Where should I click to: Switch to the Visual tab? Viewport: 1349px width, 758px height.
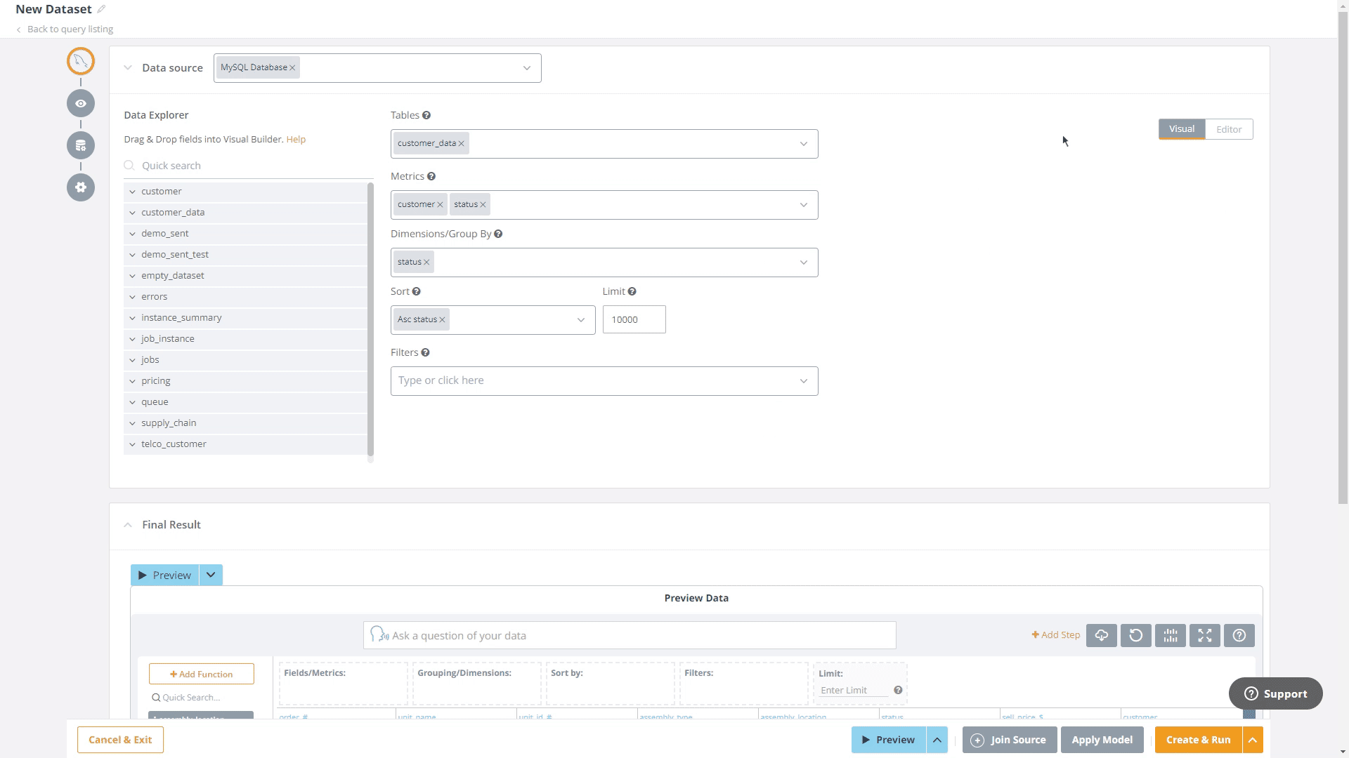[x=1181, y=128]
